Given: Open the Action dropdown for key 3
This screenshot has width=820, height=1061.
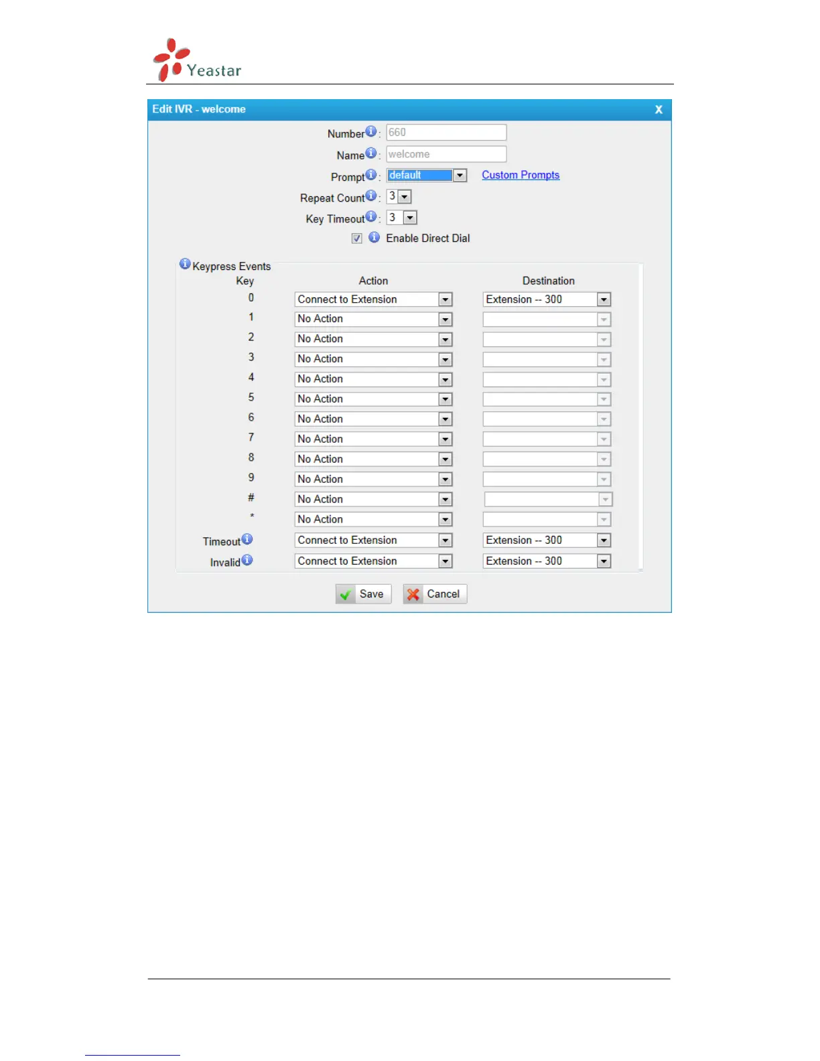Looking at the screenshot, I should click(x=373, y=360).
